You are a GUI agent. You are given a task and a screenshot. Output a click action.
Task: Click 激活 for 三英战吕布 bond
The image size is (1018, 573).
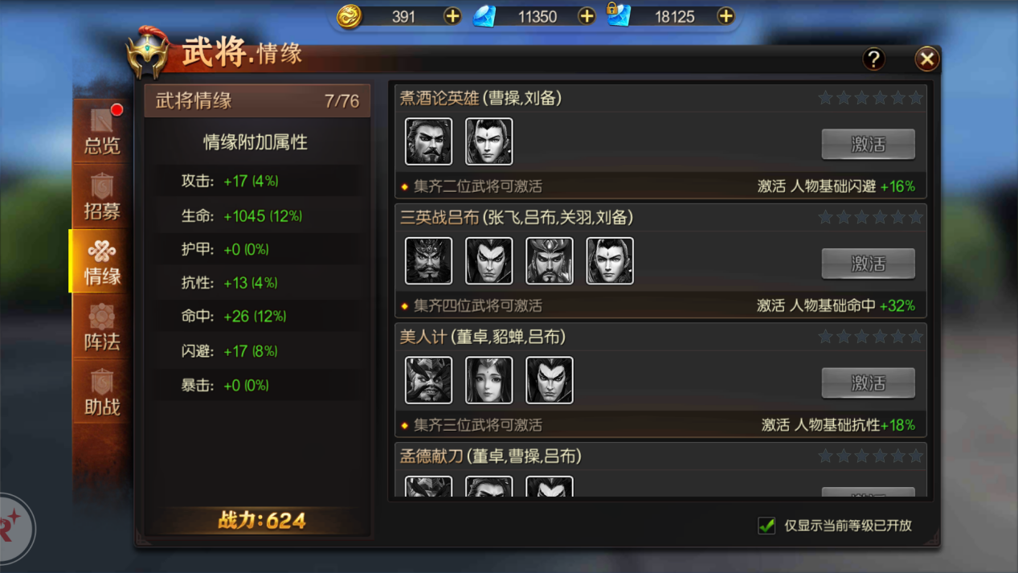(868, 264)
